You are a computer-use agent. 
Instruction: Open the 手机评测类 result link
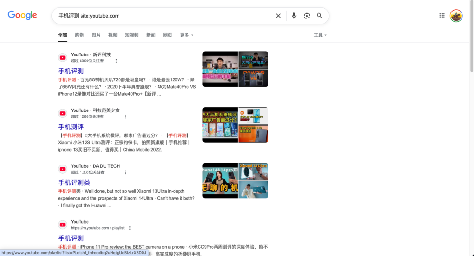[74, 183]
